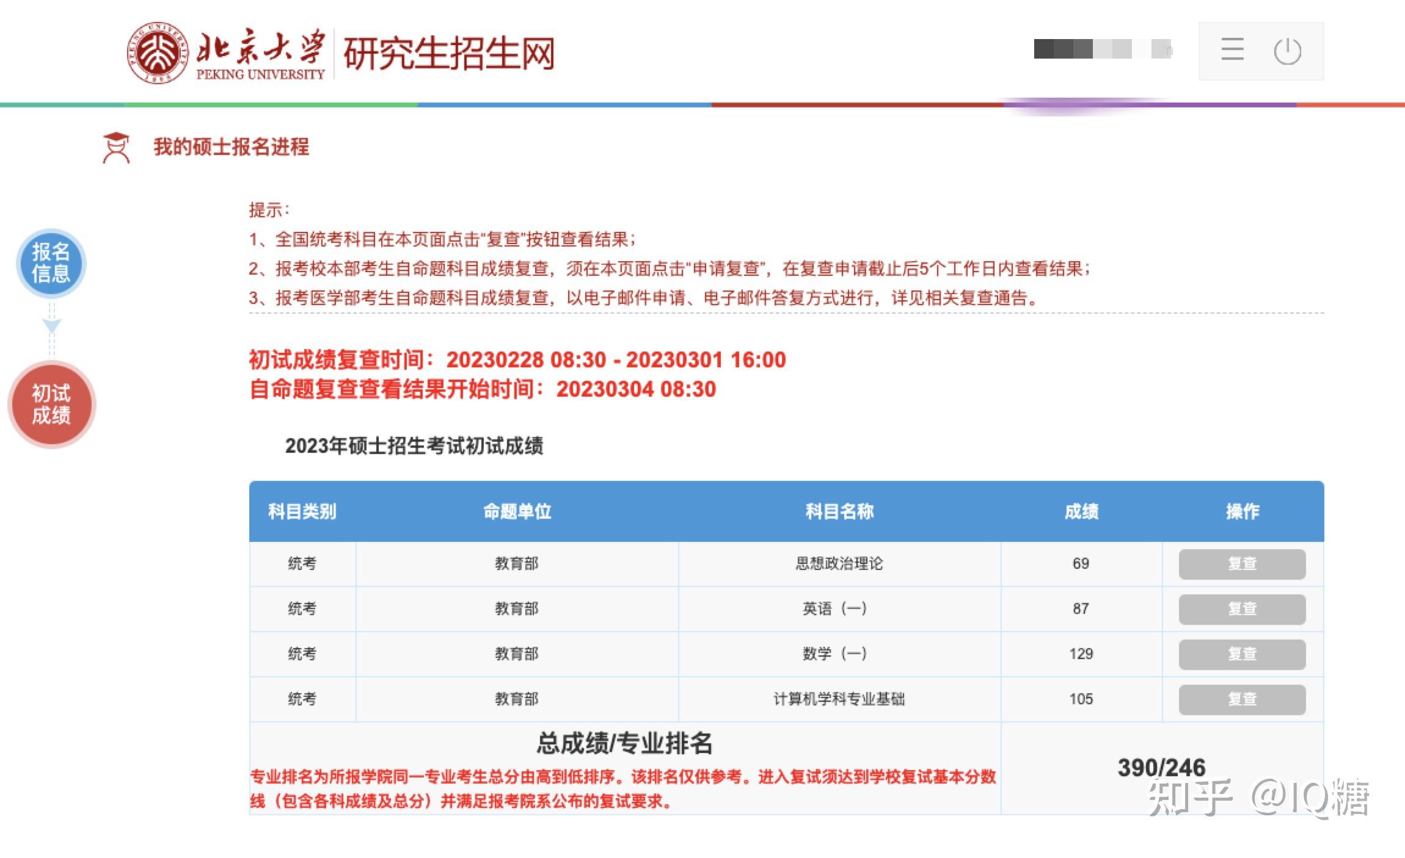Click 统考 in the 计算机学科专业基础 row
The width and height of the screenshot is (1405, 858).
click(x=302, y=699)
